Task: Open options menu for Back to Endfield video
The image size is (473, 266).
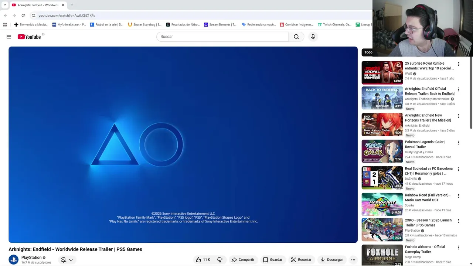Action: tap(459, 89)
